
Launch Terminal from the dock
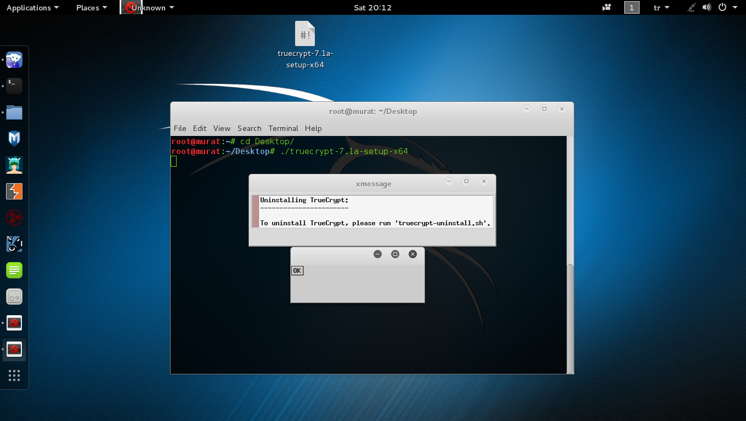(x=14, y=86)
